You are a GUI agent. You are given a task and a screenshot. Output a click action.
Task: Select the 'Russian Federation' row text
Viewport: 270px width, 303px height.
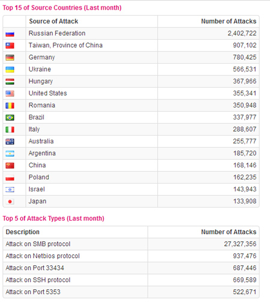coord(57,33)
